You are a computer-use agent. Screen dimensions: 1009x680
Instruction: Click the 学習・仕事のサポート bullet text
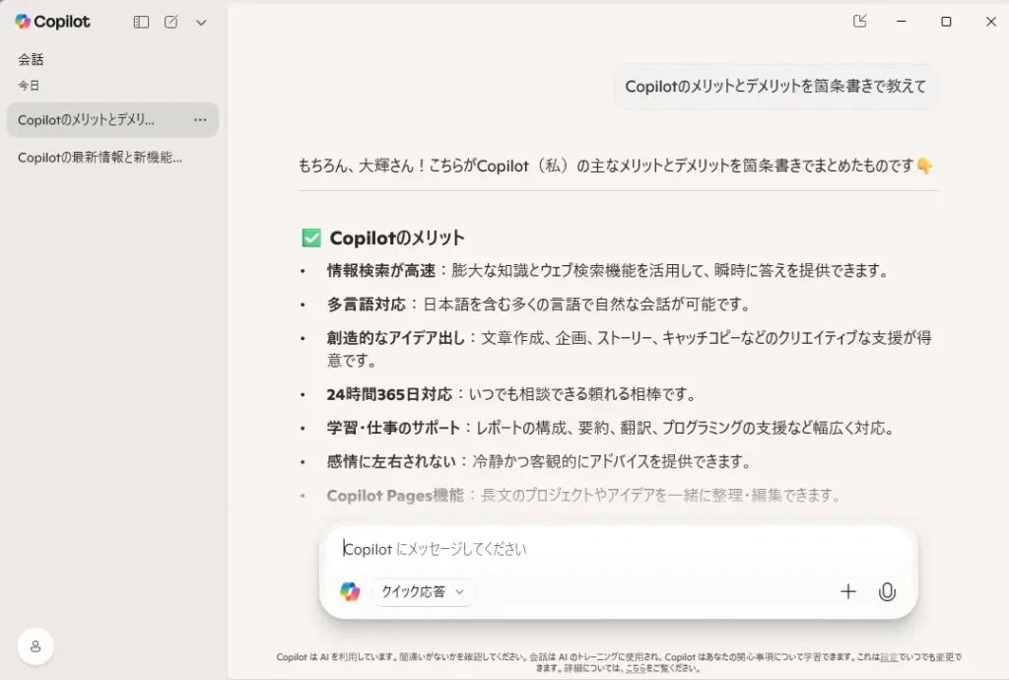coord(611,428)
